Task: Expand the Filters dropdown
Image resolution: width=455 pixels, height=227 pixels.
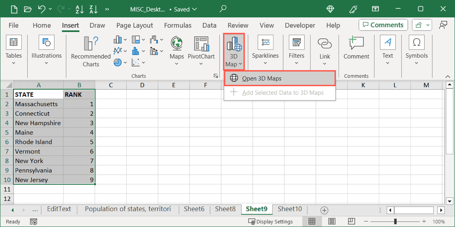Action: tap(296, 63)
